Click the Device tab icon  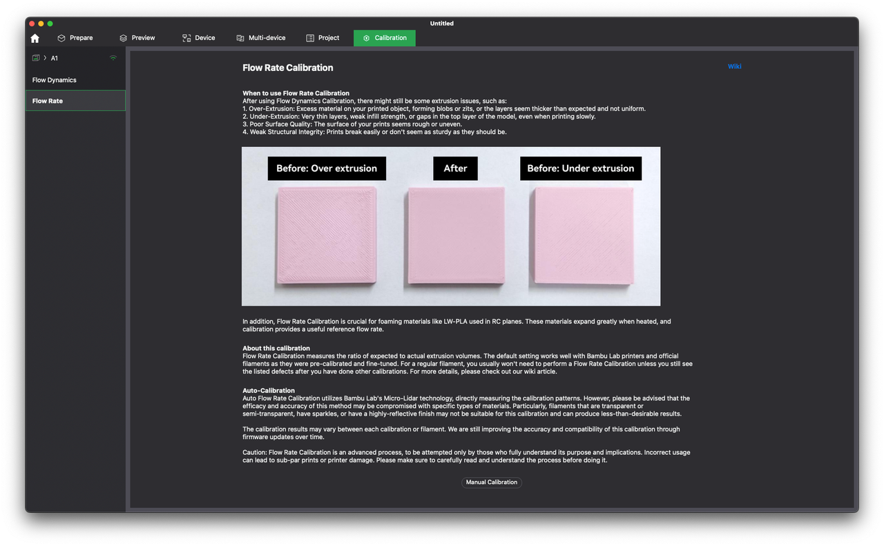click(x=186, y=38)
